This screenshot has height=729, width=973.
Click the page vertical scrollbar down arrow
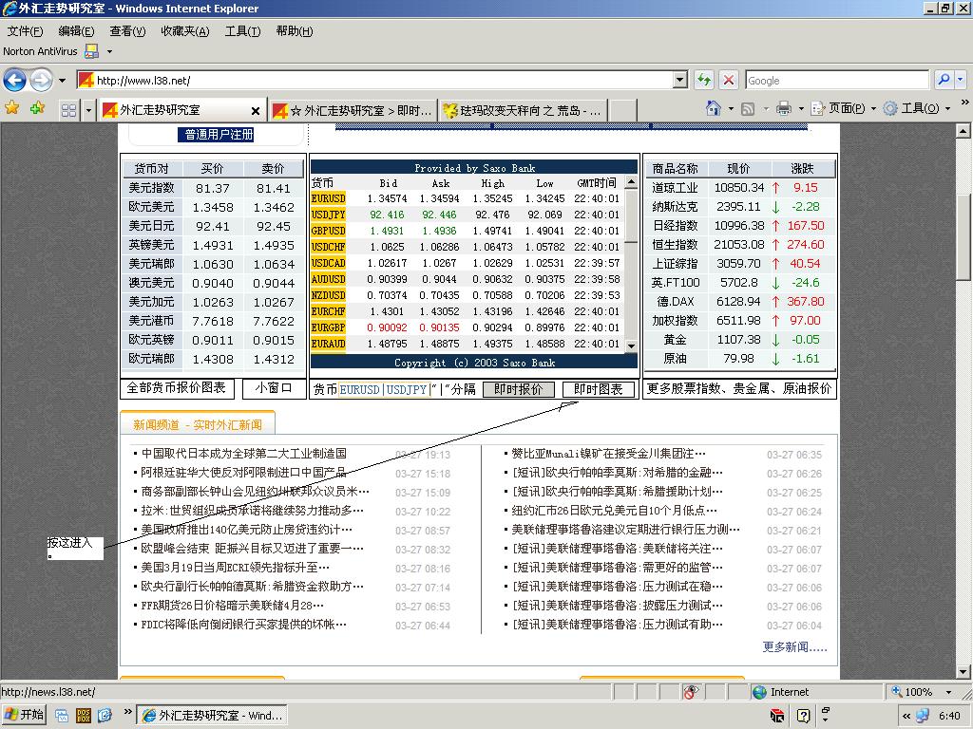(963, 671)
